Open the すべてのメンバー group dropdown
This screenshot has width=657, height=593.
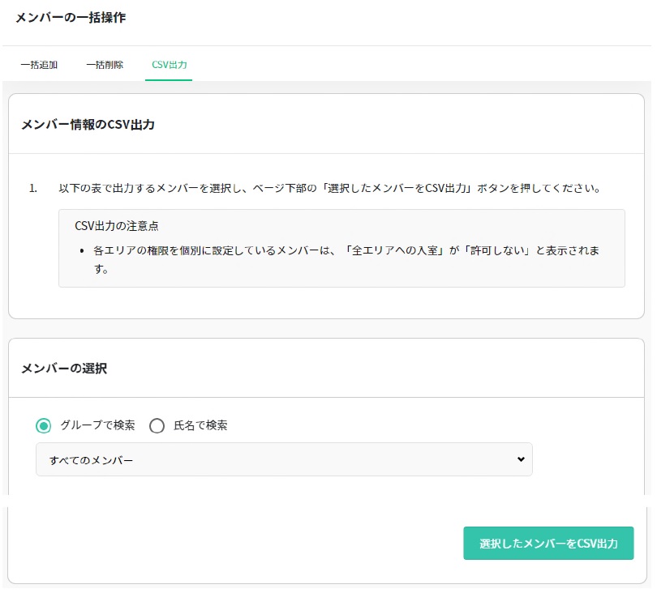coord(284,459)
